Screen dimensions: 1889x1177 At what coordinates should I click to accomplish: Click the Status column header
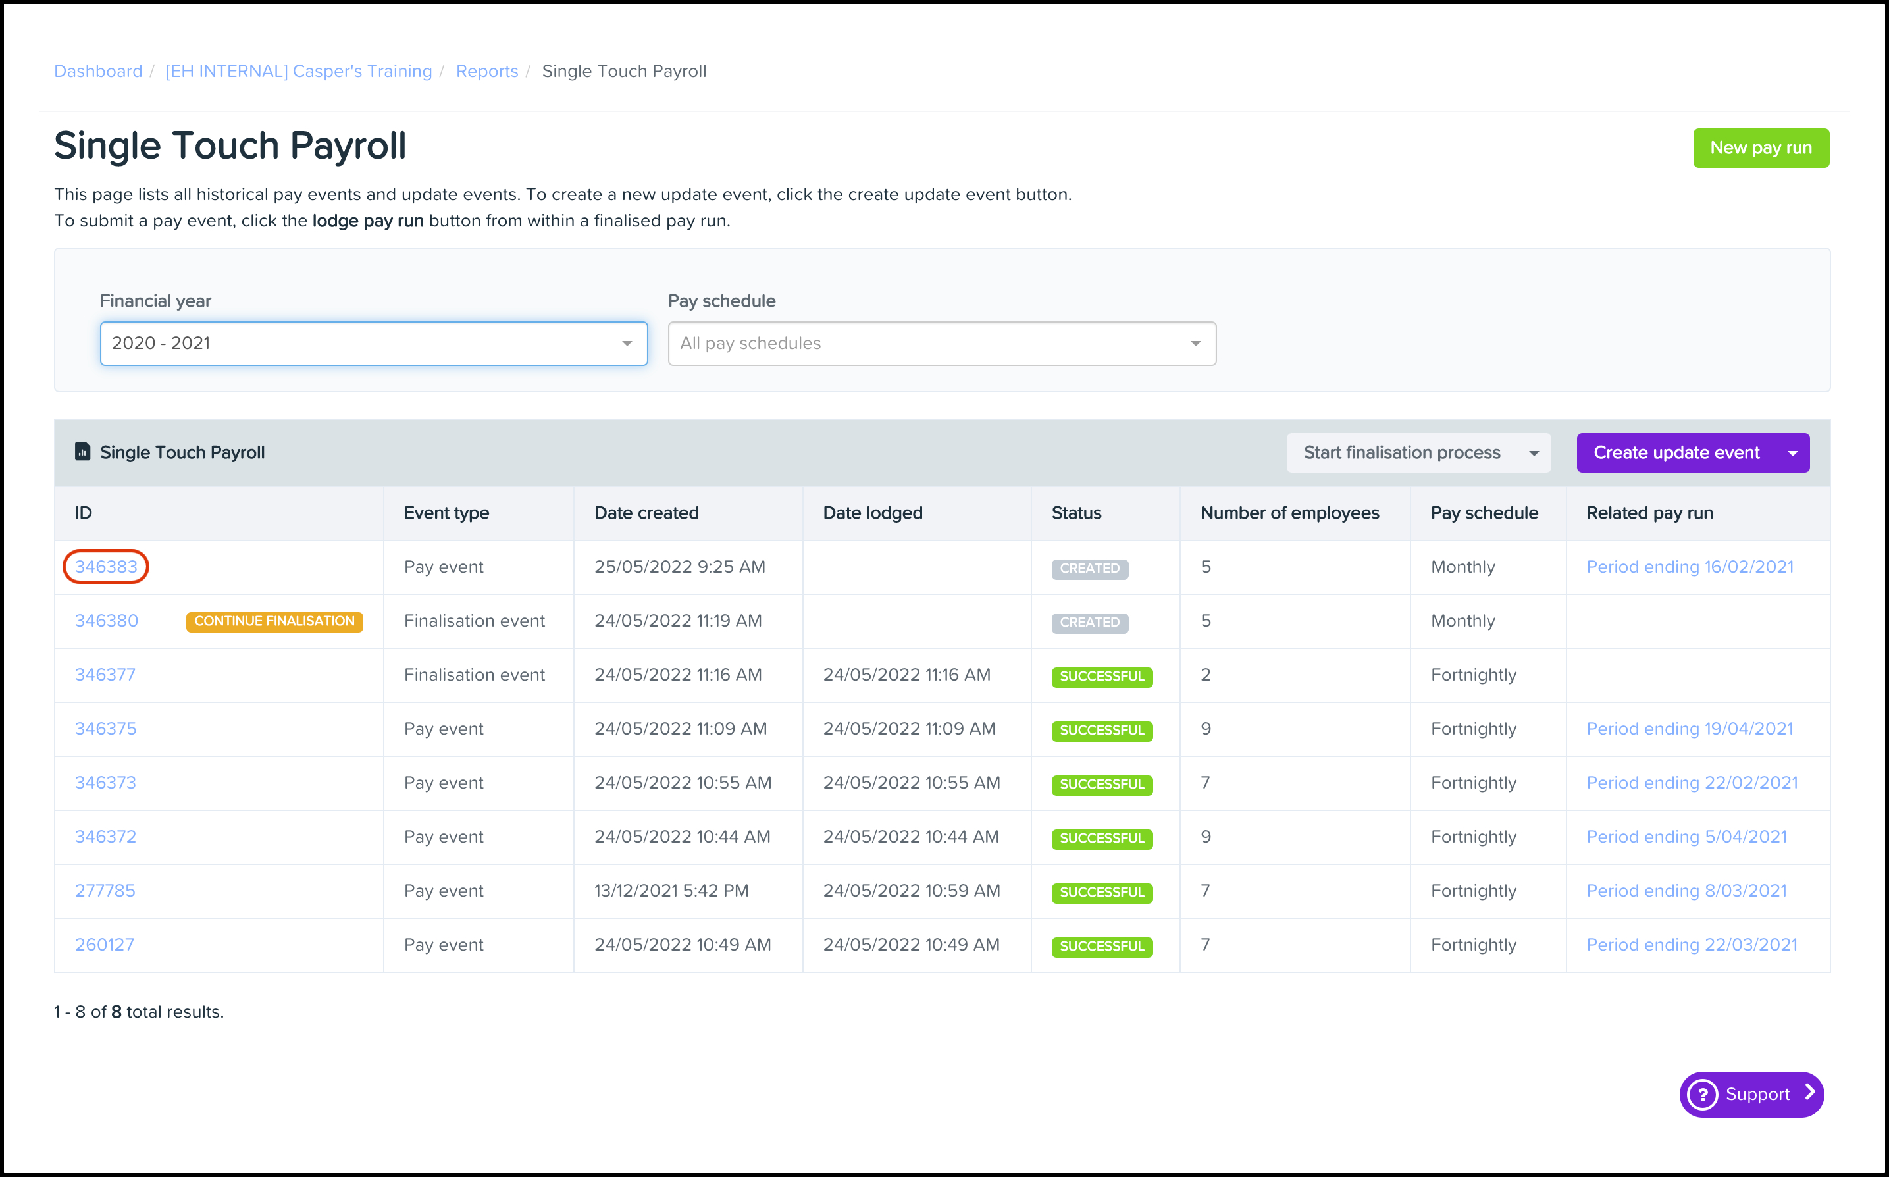pos(1075,513)
